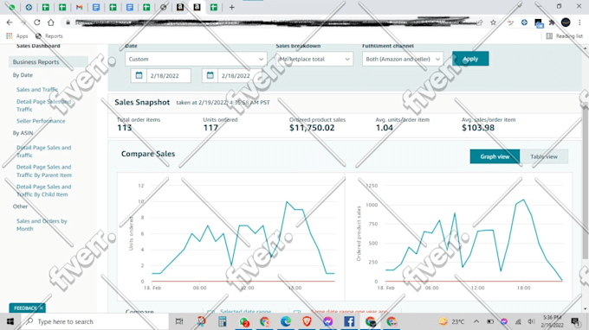Open Reports bookmark in bookmarks bar

click(x=49, y=36)
